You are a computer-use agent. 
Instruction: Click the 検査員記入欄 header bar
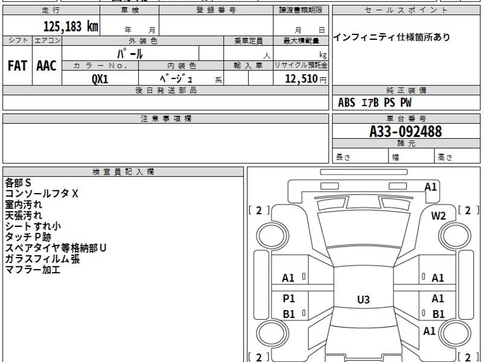click(x=123, y=172)
